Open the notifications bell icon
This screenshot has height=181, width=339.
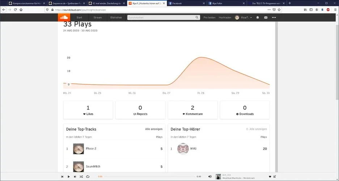pos(258,17)
